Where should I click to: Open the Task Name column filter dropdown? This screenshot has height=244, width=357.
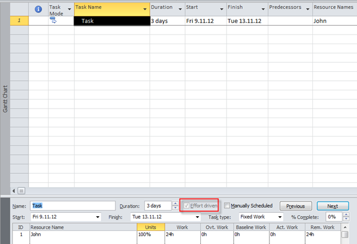[x=145, y=9]
